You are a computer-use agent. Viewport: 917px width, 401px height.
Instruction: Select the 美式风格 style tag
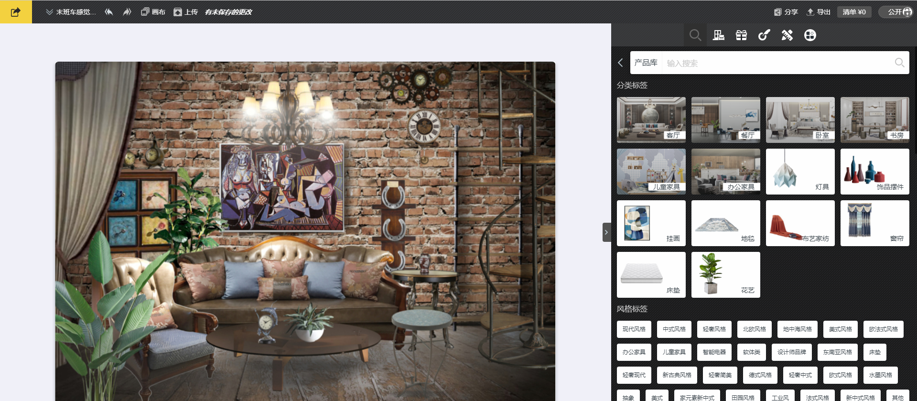tap(841, 329)
